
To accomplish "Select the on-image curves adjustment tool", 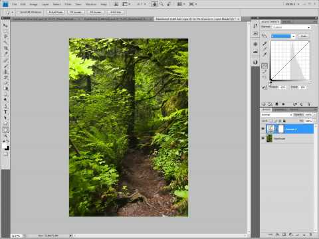I will tap(264, 35).
